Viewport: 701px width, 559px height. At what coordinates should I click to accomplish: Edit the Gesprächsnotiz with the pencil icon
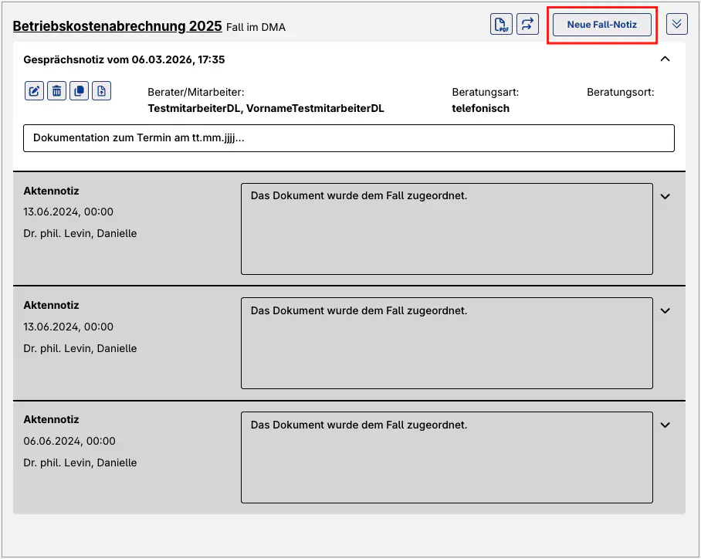pos(35,91)
